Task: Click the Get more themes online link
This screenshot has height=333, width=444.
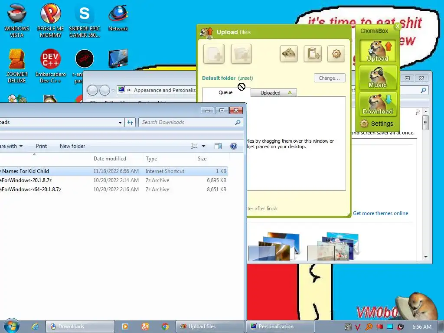Action: [x=380, y=213]
